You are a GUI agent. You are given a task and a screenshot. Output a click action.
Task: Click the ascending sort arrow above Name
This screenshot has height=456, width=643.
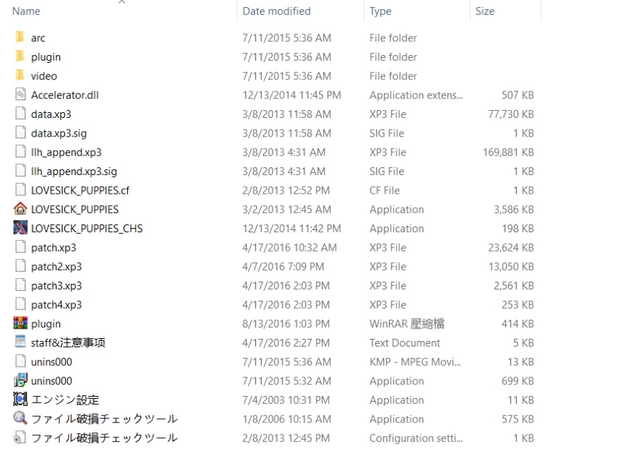pyautogui.click(x=121, y=4)
